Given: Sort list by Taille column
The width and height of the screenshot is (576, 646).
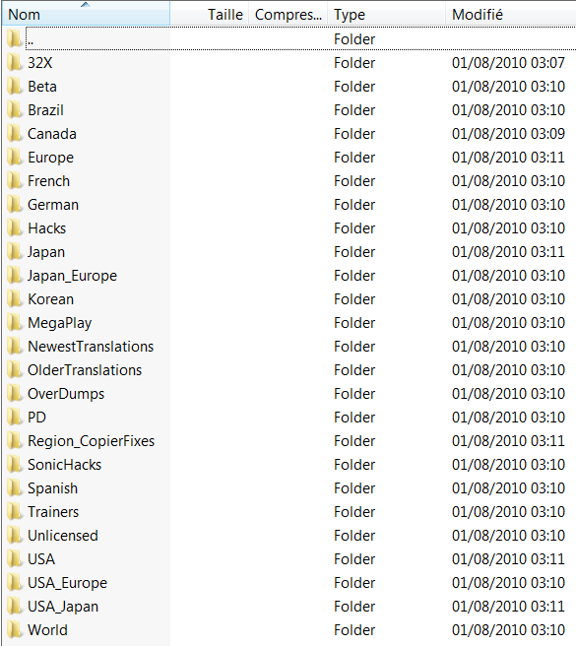Looking at the screenshot, I should point(210,15).
